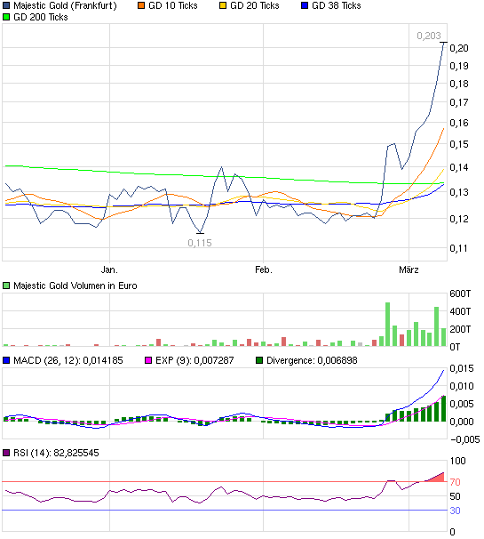The width and height of the screenshot is (484, 539).
Task: Click the 0,17 price axis value
Action: click(459, 102)
